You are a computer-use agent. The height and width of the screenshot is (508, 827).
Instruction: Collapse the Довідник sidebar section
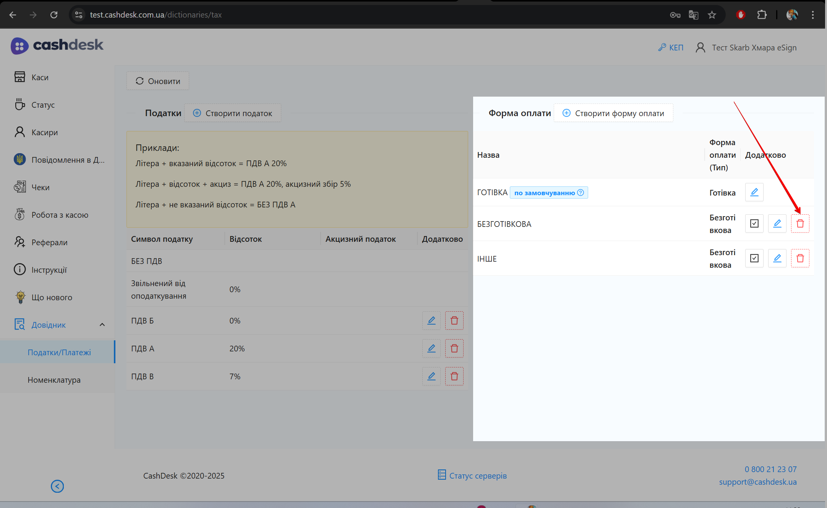[x=102, y=325]
